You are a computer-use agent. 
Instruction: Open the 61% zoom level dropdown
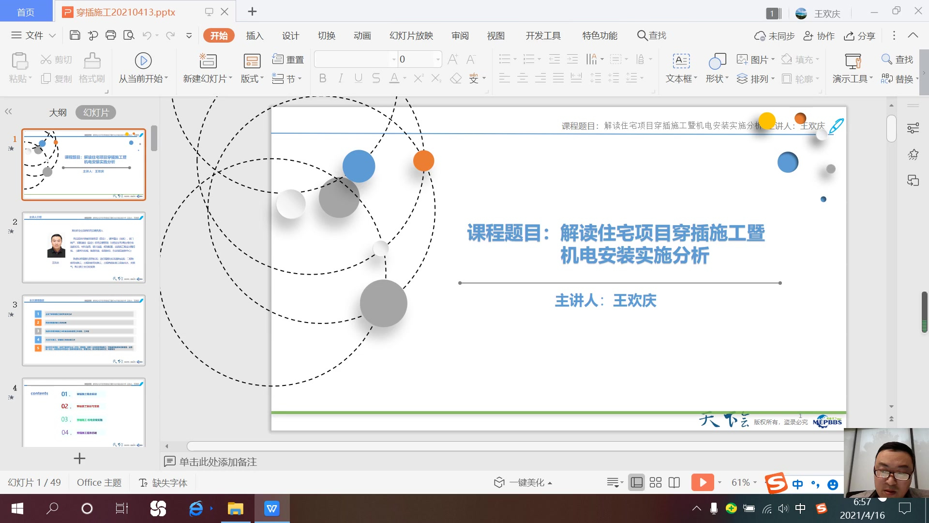(x=744, y=482)
